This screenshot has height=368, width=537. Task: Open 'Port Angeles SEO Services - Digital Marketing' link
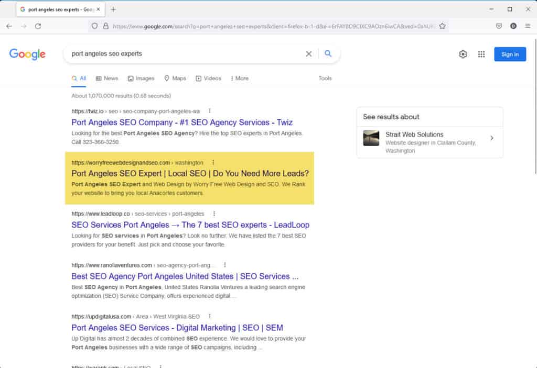pos(177,328)
